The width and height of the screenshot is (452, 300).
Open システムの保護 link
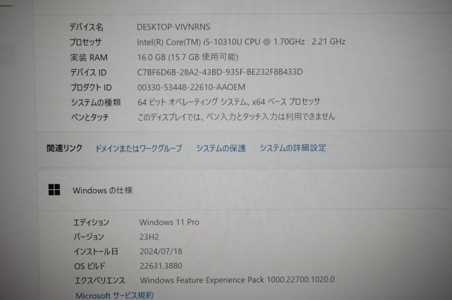point(221,148)
